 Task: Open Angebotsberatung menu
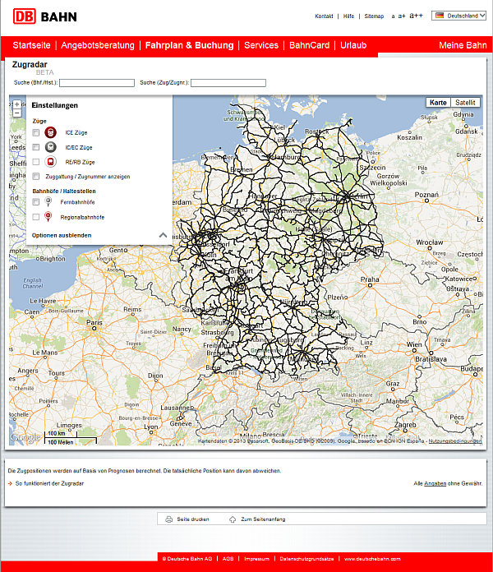[98, 45]
